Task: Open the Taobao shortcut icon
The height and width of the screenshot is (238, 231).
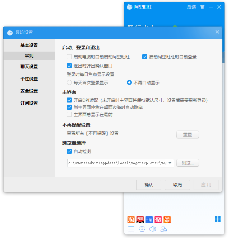Action: (131, 220)
